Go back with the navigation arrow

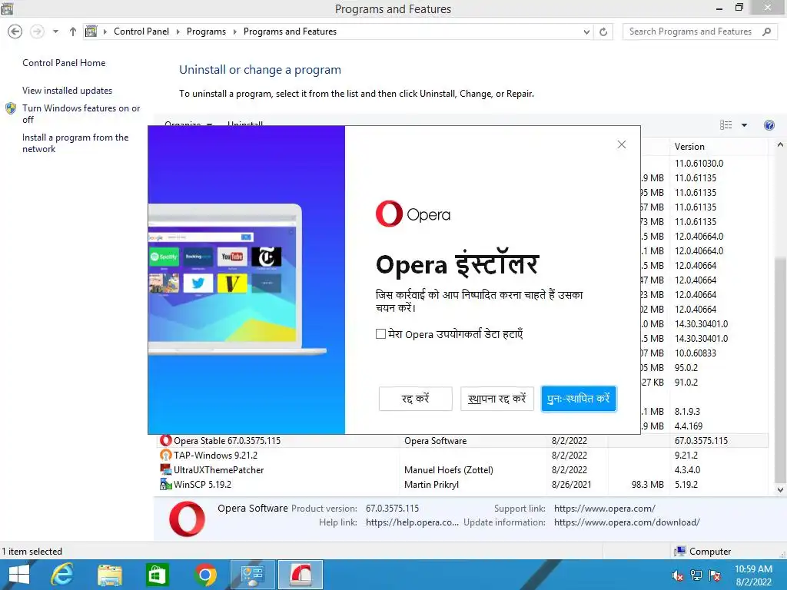tap(15, 31)
